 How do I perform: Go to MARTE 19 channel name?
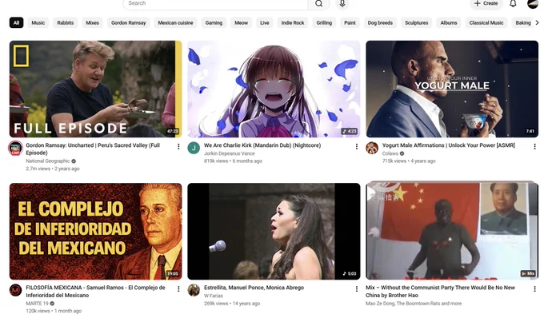[x=37, y=304]
